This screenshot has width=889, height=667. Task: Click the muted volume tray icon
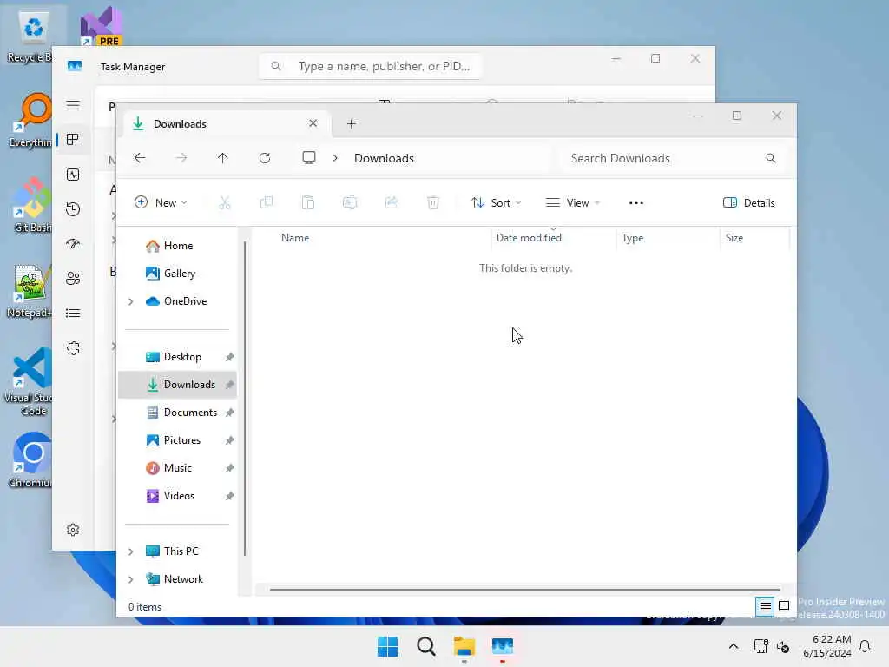(x=783, y=646)
